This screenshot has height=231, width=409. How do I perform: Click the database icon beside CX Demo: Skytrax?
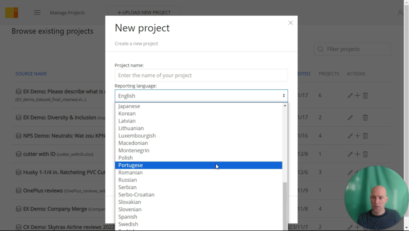tap(18, 227)
